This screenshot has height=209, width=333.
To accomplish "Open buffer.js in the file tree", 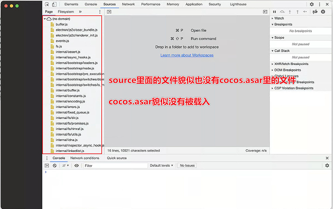I will [62, 25].
